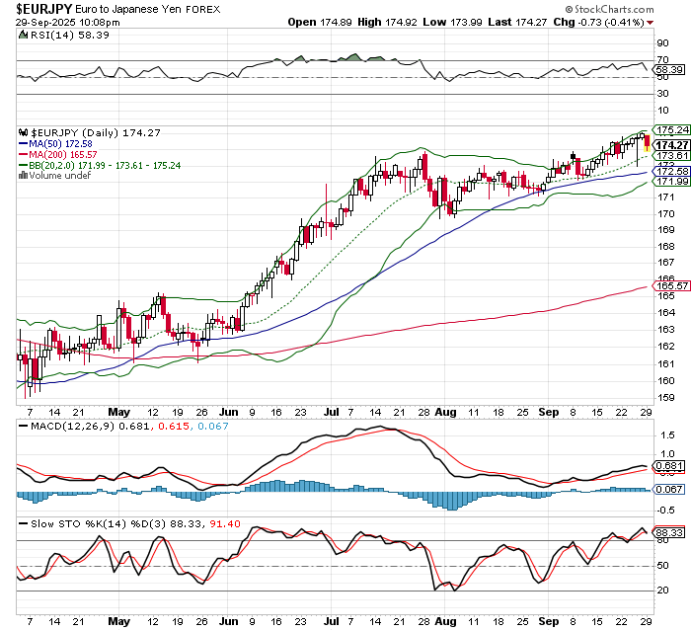Screen dimensions: 691x631
Task: Click the Volume bars legend icon
Action: click(x=25, y=177)
